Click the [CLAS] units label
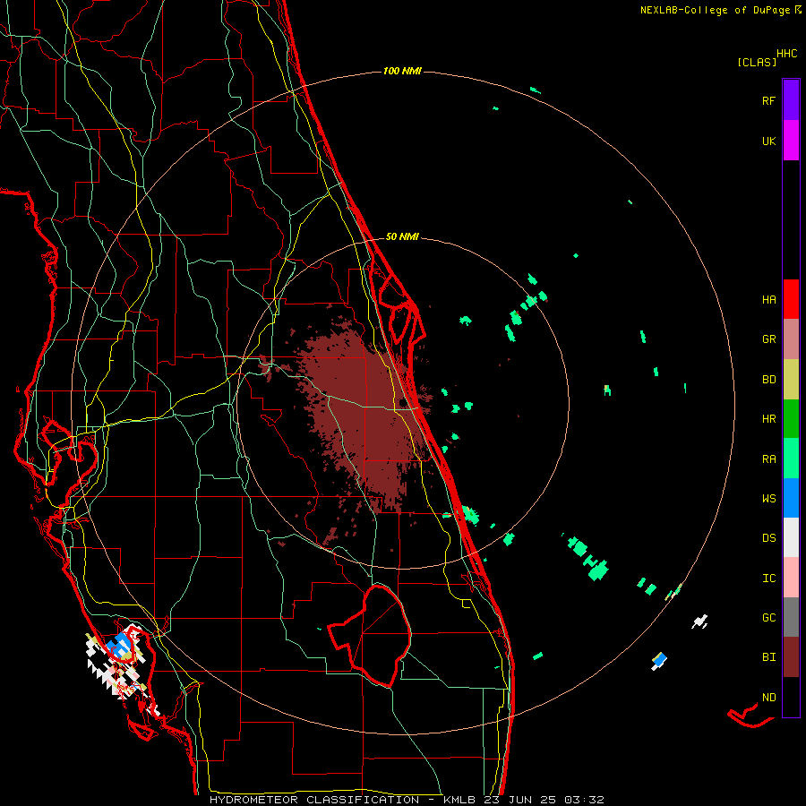Screen dimensions: 806x806 pos(757,62)
